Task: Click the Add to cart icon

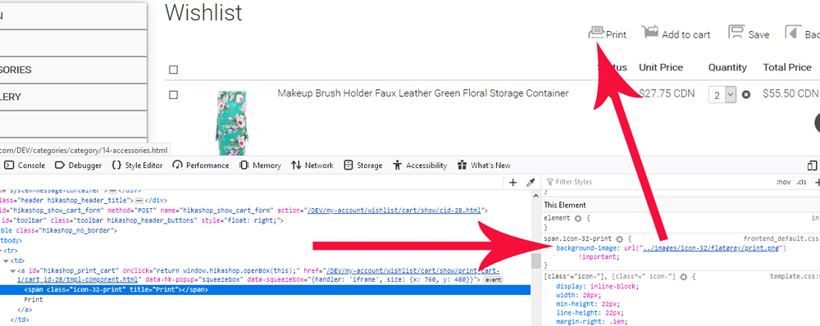Action: tap(649, 33)
